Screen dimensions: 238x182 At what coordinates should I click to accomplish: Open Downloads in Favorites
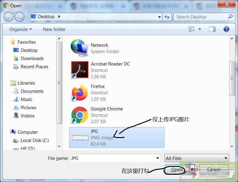click(x=32, y=59)
